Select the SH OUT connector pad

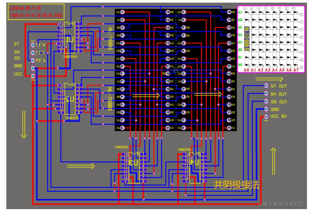[x=266, y=93]
